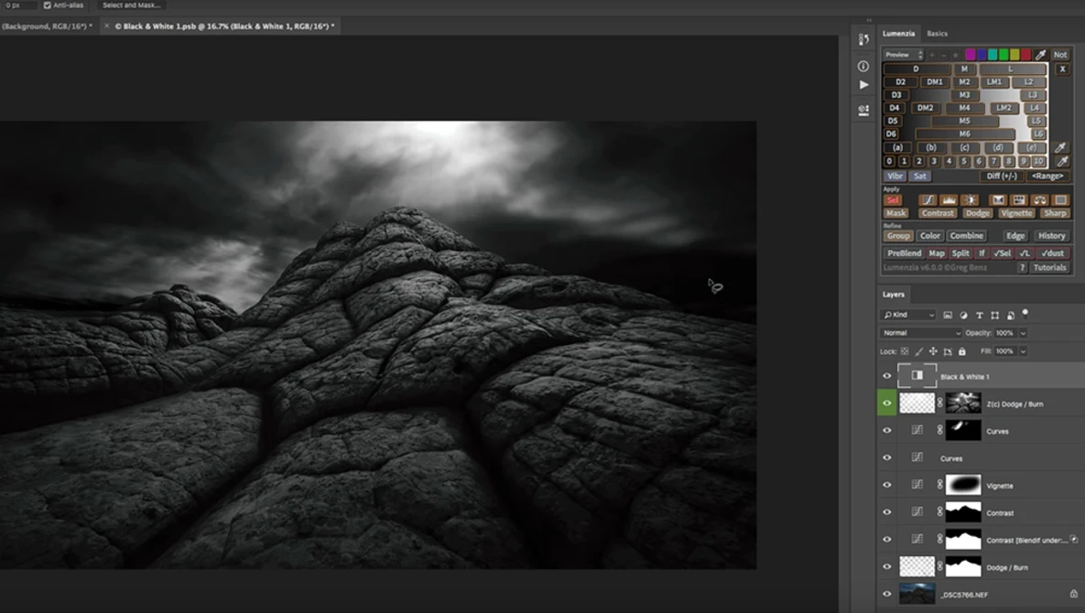Click the Opacity percentage field
Screen dimensions: 1085x613
pyautogui.click(x=1005, y=333)
